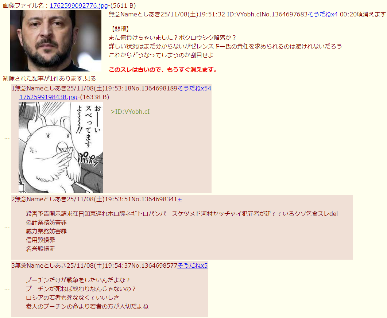Click the manga bird image thumbnail
387x318 pixels.
pyautogui.click(x=61, y=147)
